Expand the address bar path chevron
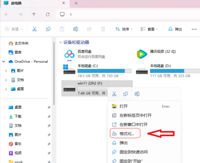 pyautogui.click(x=71, y=14)
